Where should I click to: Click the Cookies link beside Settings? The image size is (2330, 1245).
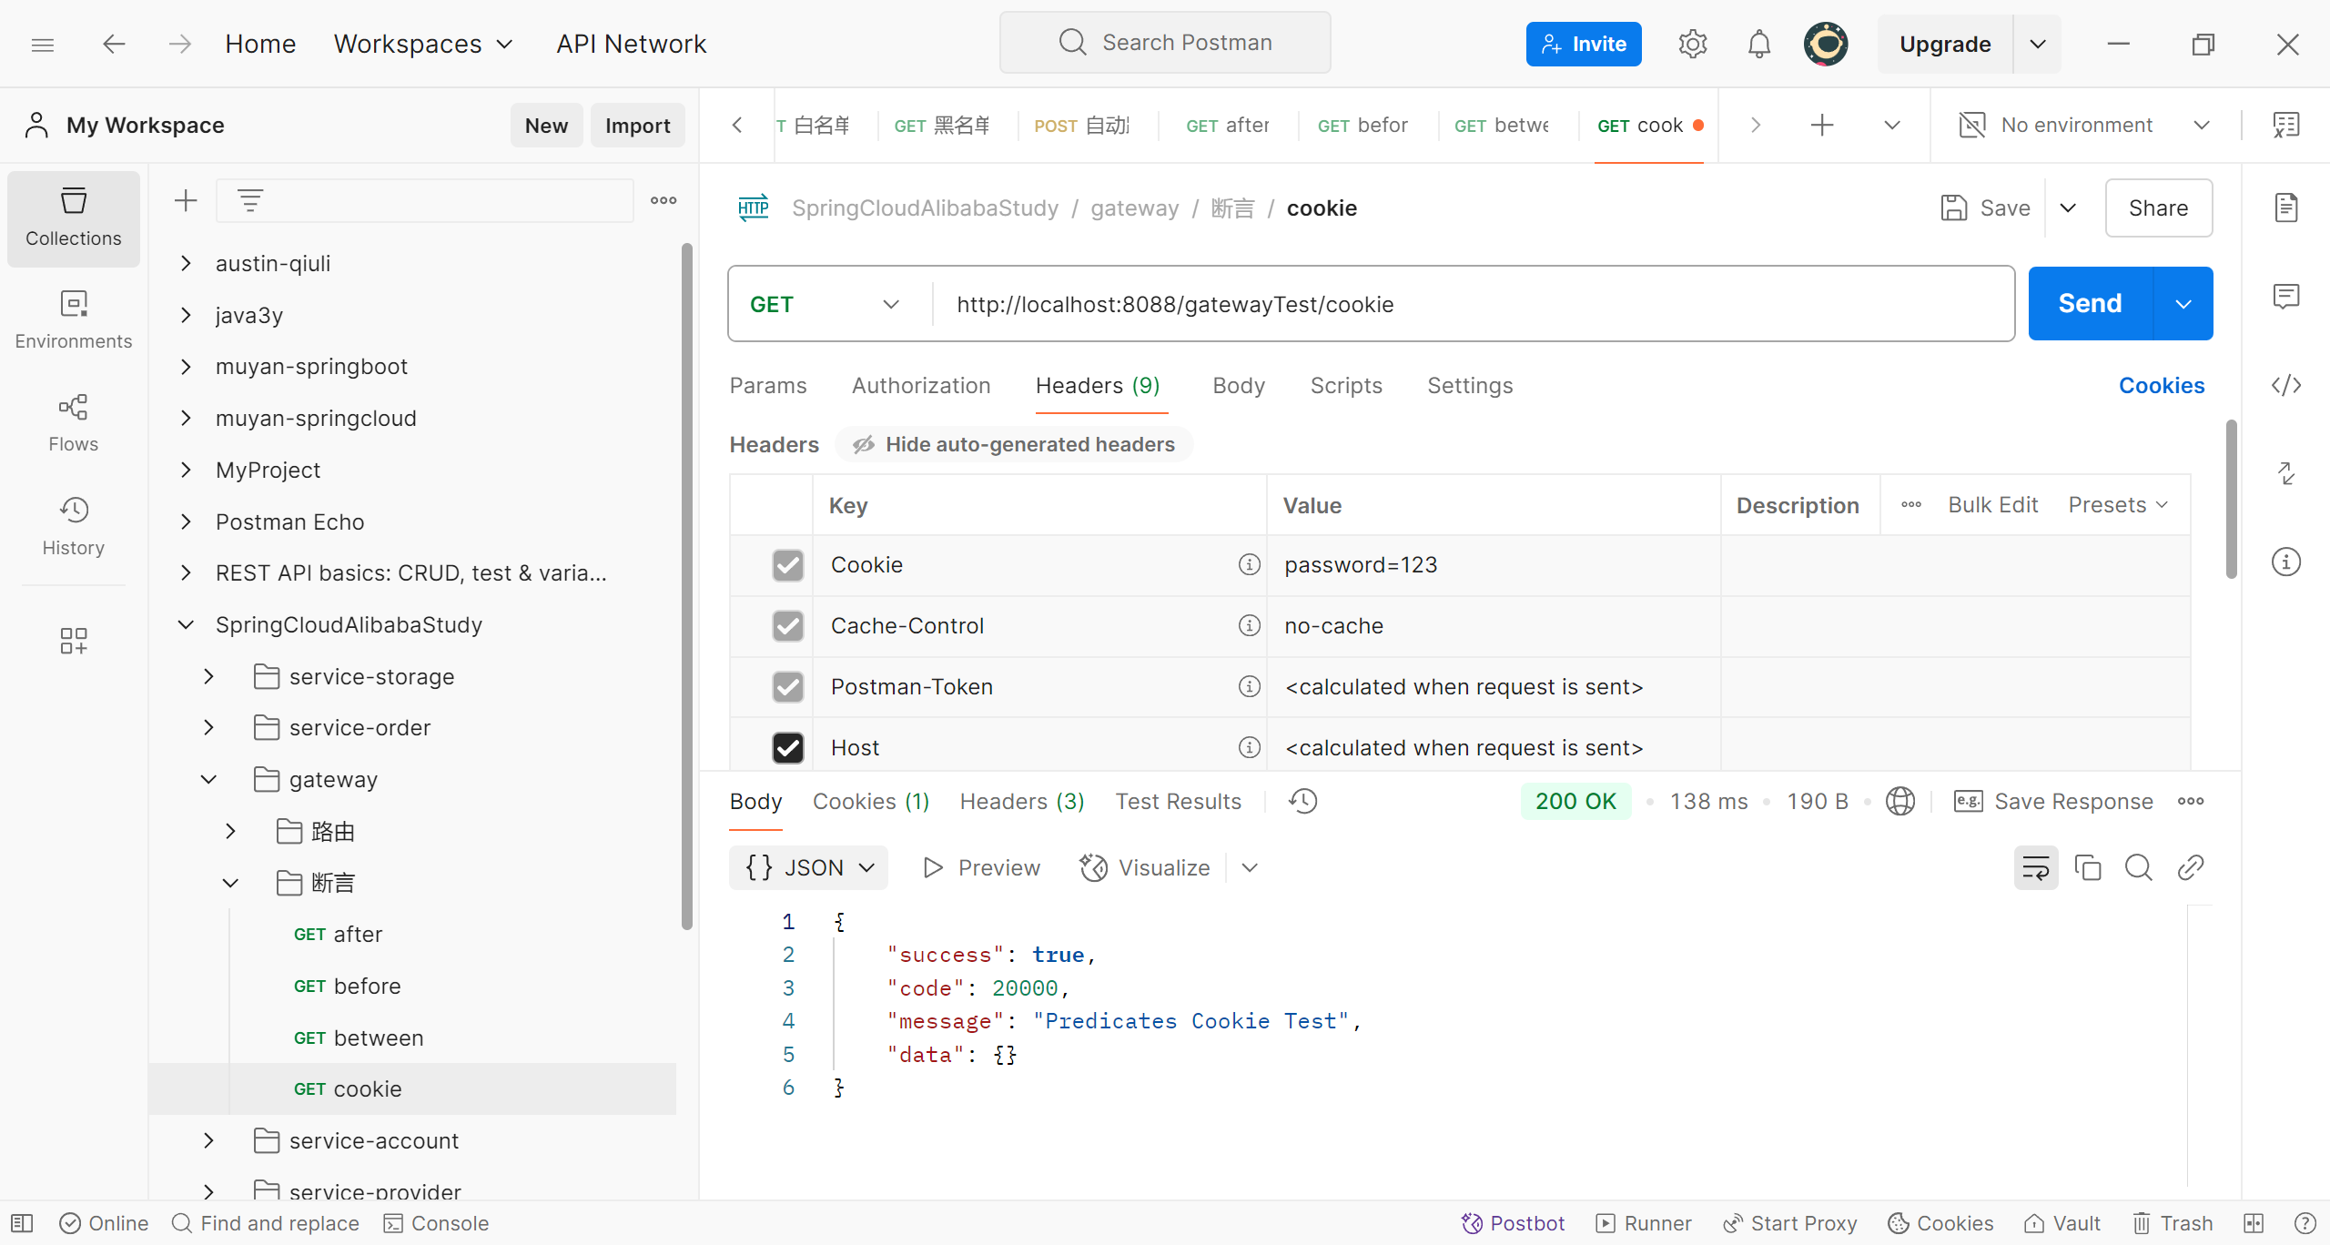2161,386
